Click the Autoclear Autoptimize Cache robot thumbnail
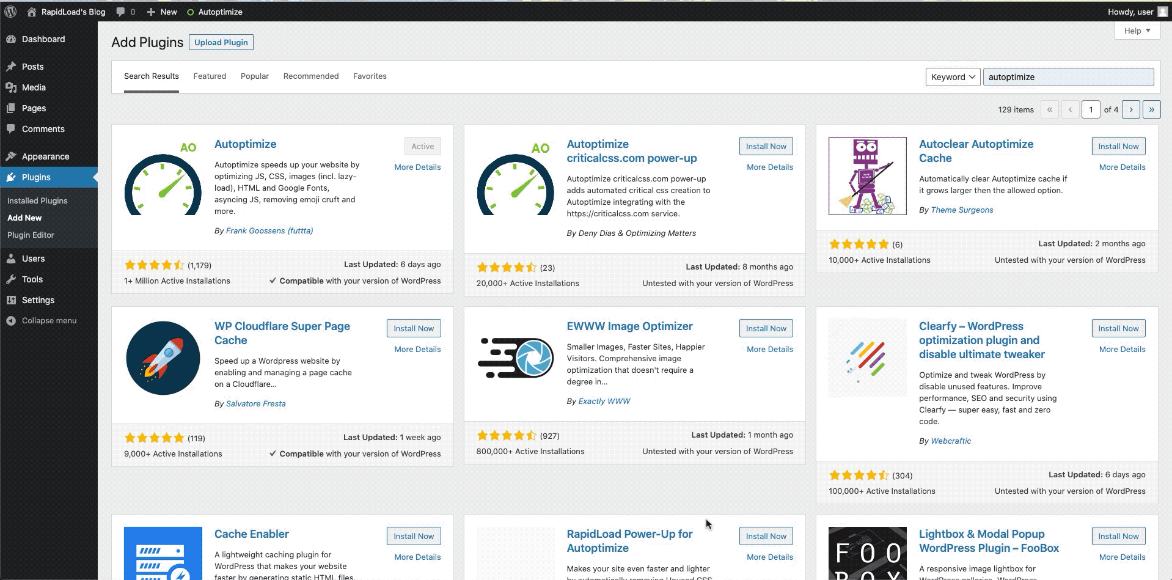This screenshot has width=1172, height=580. (867, 176)
